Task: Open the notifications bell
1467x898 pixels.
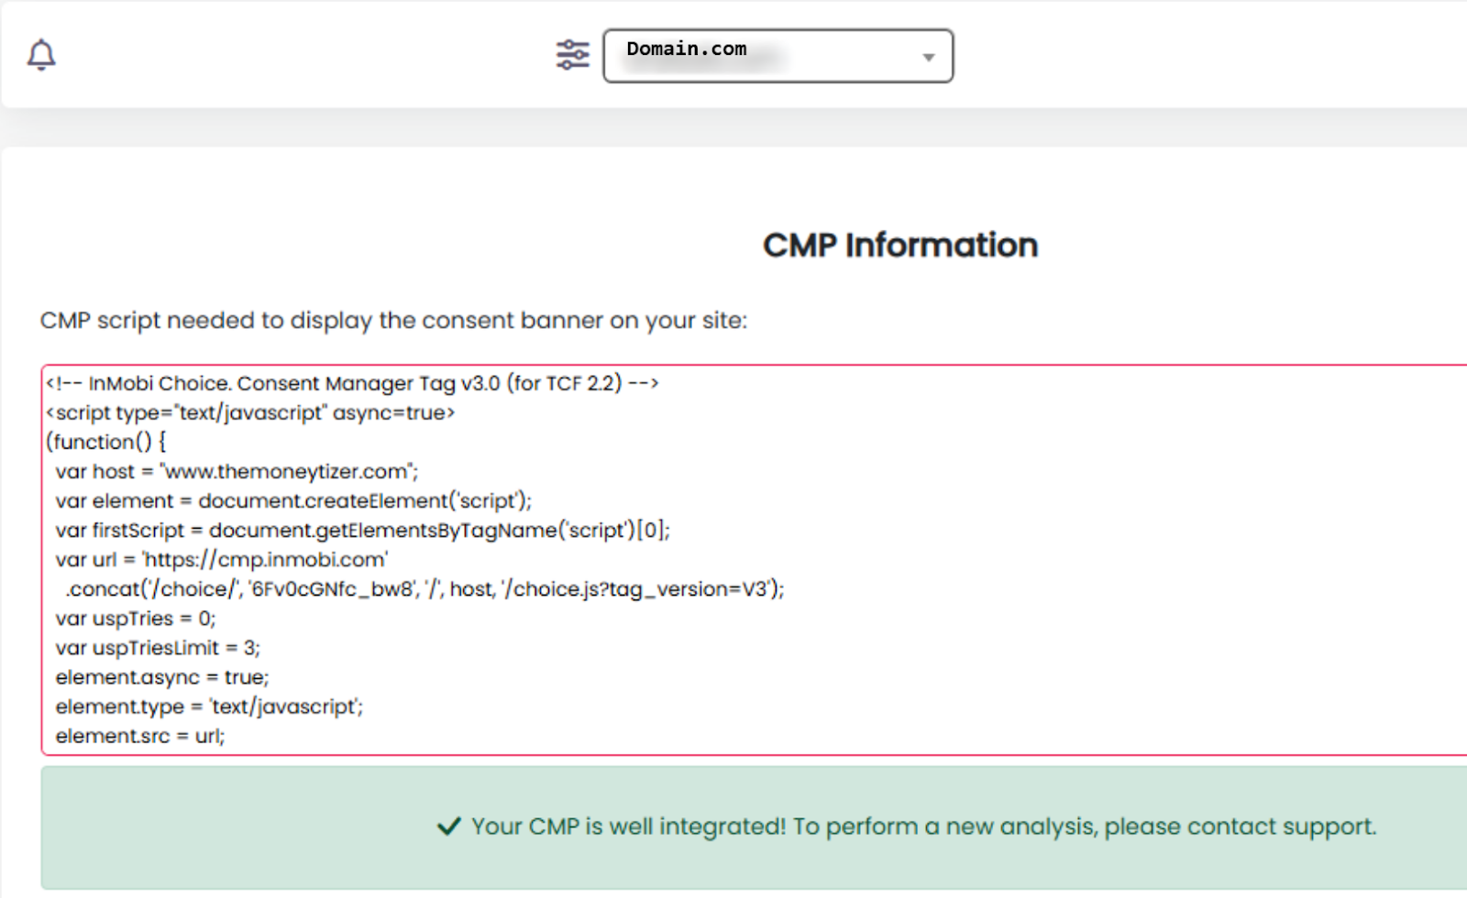Action: click(x=41, y=55)
